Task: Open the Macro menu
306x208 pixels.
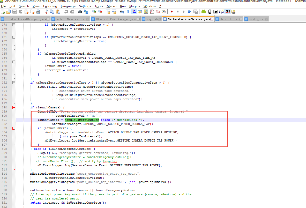Action: tap(111, 6)
